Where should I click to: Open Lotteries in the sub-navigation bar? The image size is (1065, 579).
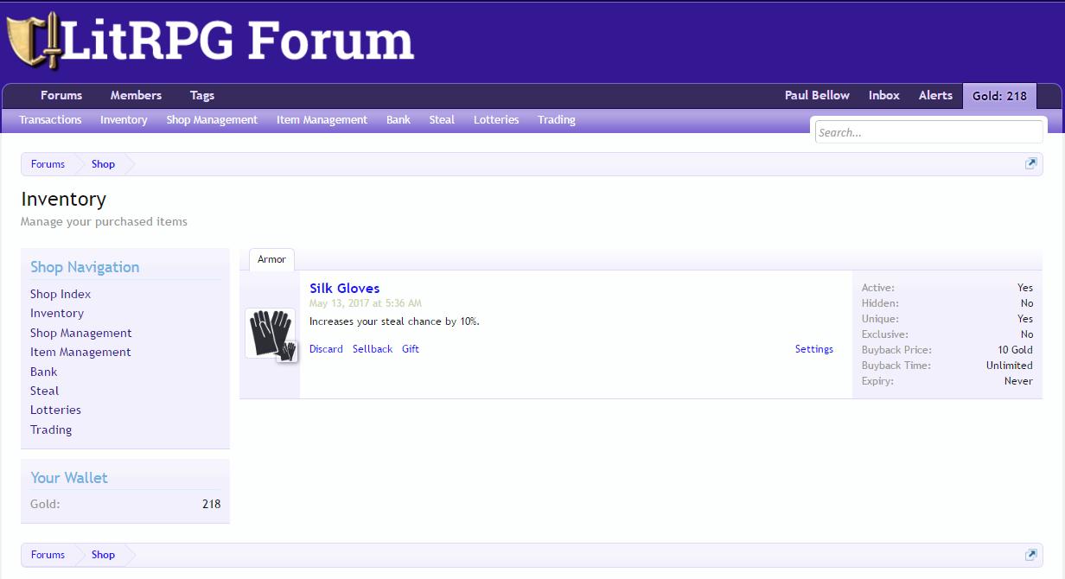coord(496,120)
